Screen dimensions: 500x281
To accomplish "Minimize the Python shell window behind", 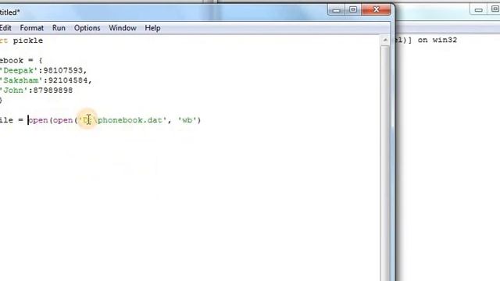I will [478, 9].
